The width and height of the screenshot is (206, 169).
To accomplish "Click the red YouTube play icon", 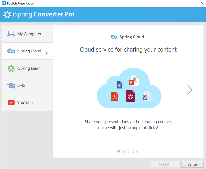I will 11,103.
